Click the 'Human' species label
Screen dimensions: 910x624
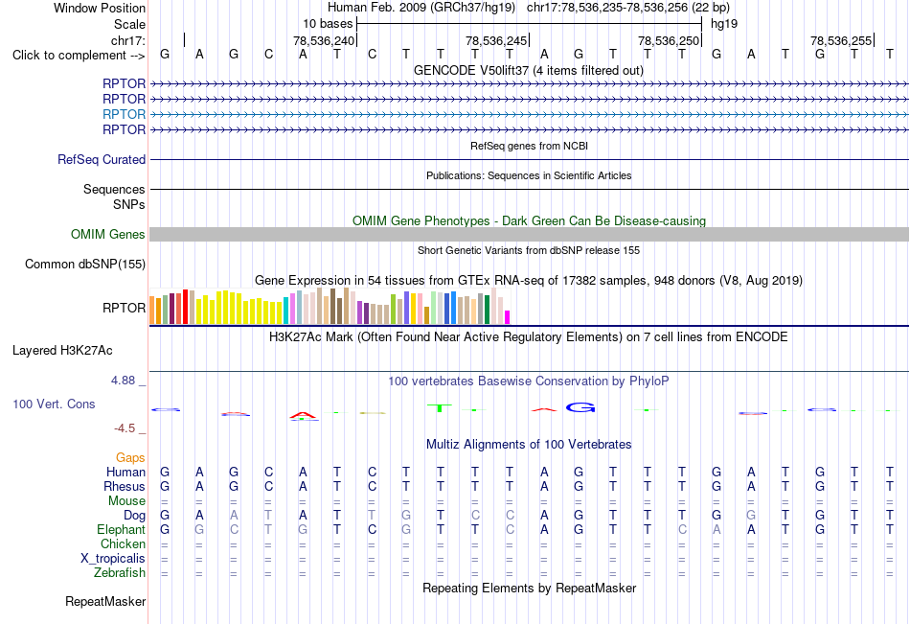(125, 473)
